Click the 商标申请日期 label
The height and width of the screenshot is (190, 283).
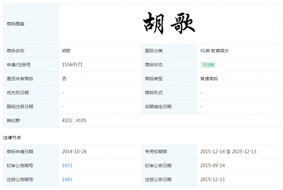pyautogui.click(x=20, y=152)
